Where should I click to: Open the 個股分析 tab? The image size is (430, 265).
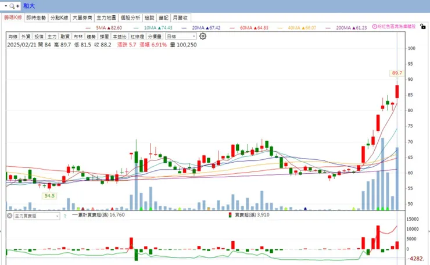[x=130, y=18]
